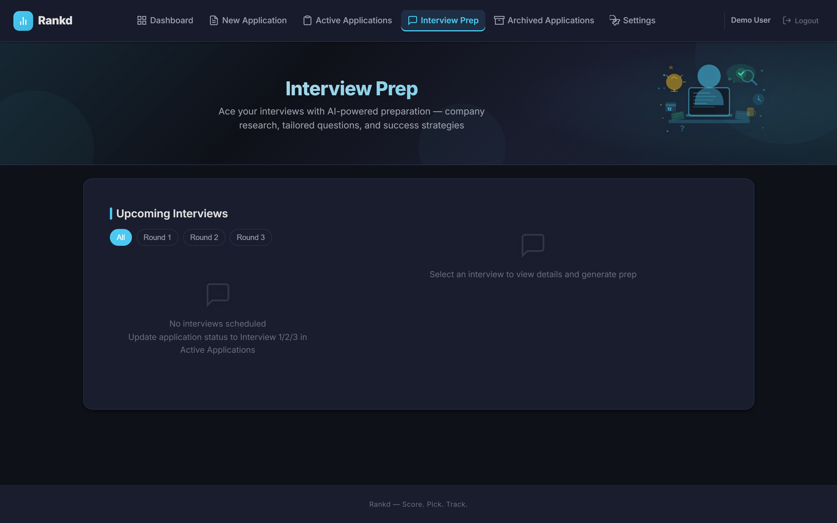Image resolution: width=837 pixels, height=523 pixels.
Task: Enable the Round 3 filter
Action: click(x=251, y=237)
